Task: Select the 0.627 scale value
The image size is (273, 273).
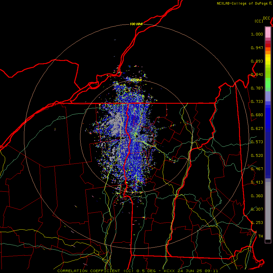Action: click(257, 129)
